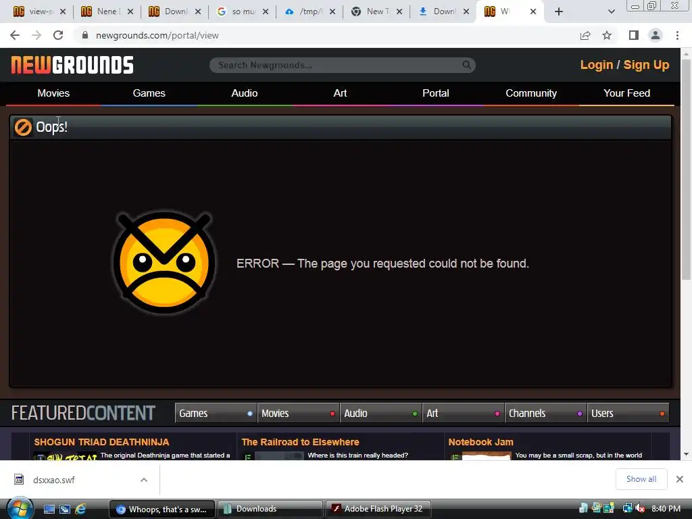Go back to the previous page
Image resolution: width=692 pixels, height=519 pixels.
click(x=15, y=35)
